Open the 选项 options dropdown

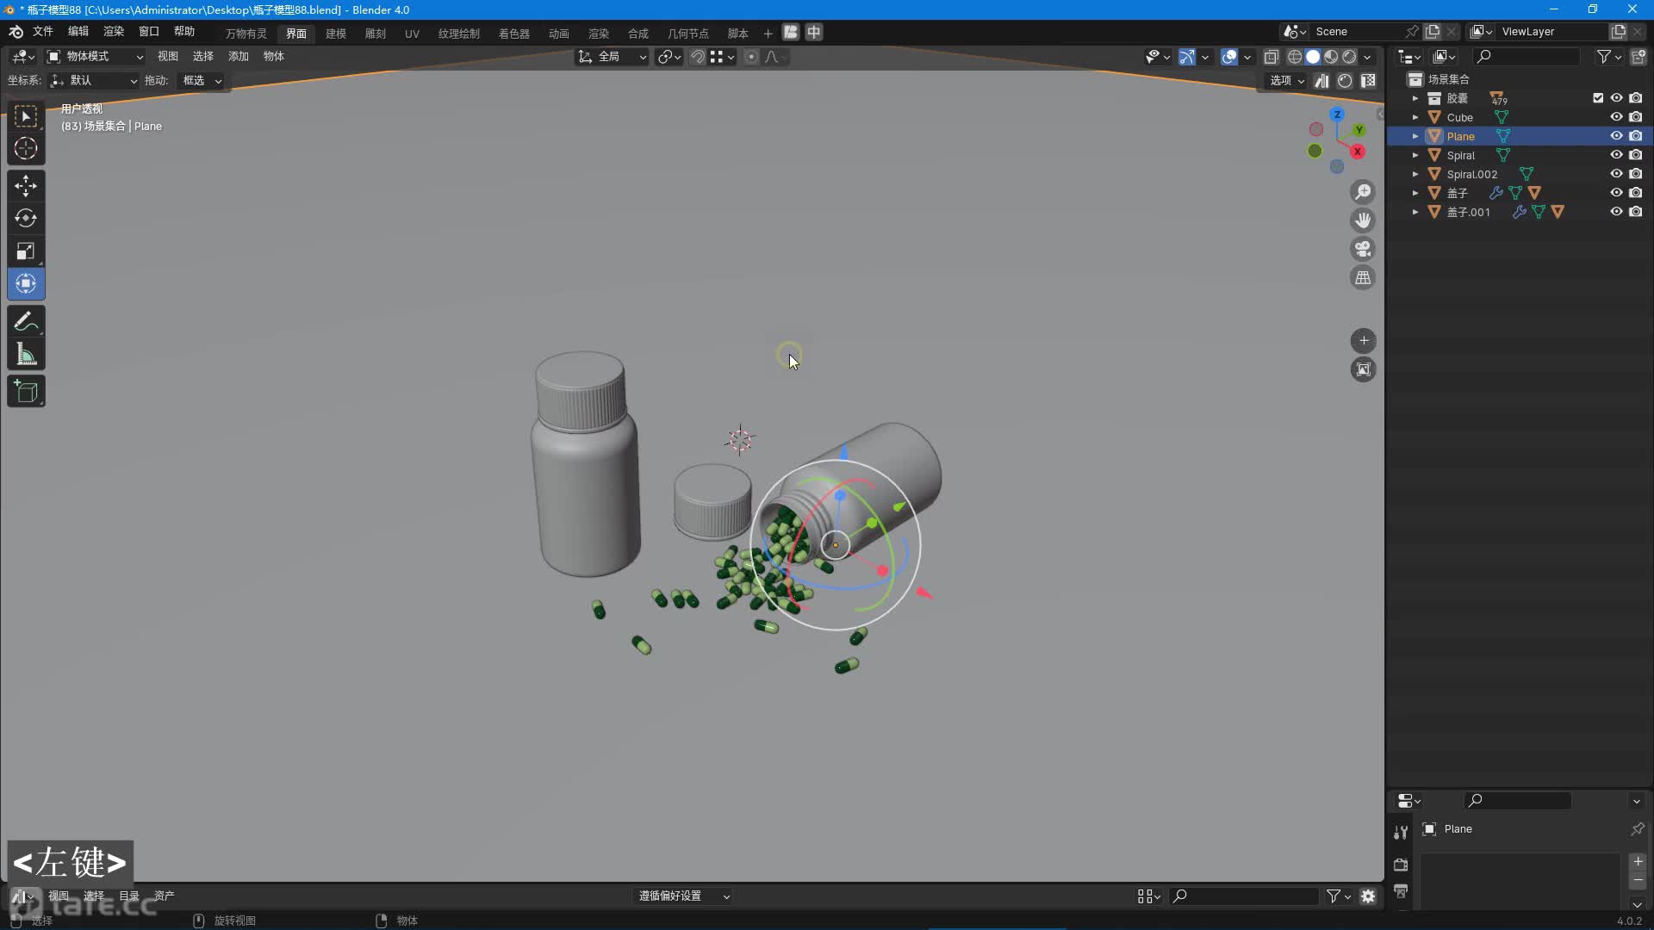1286,81
